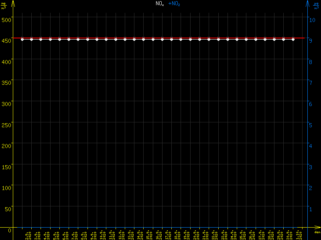Screen dimensions: 321x240
Task: Click the blue right axis unit label
Action: coord(316,5)
